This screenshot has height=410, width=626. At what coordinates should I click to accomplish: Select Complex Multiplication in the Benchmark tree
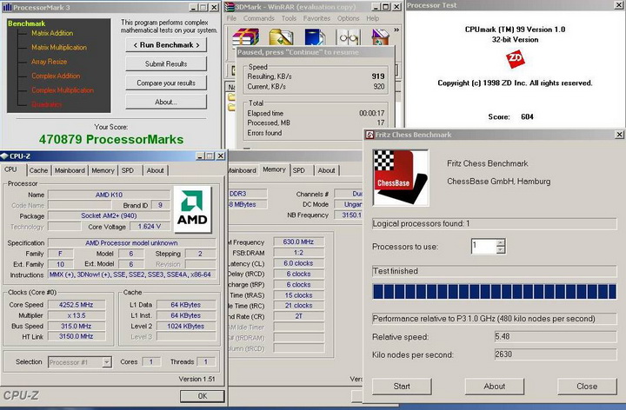(x=63, y=90)
